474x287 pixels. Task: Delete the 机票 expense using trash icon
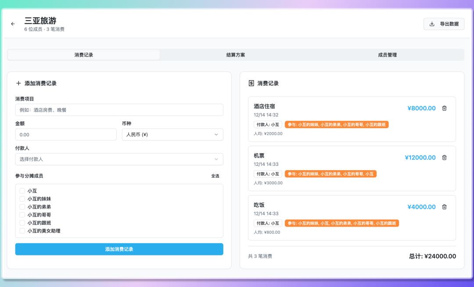pos(445,157)
